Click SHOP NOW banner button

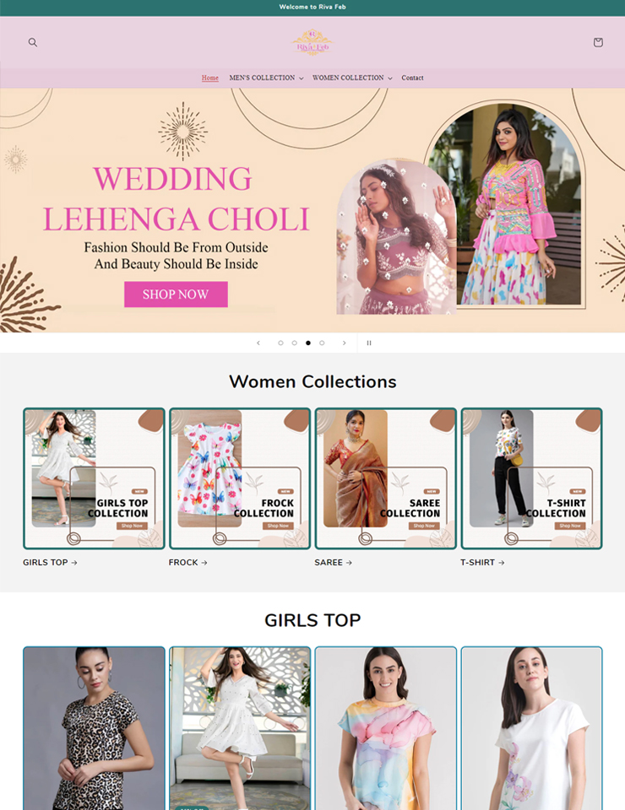click(176, 294)
